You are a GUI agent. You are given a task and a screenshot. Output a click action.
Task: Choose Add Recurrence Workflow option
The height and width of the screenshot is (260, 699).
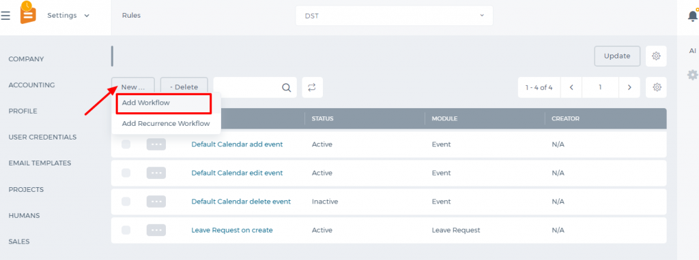166,124
